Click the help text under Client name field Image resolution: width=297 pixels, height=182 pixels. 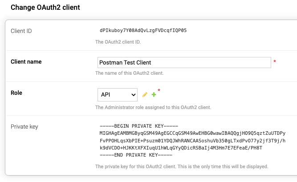130,73
